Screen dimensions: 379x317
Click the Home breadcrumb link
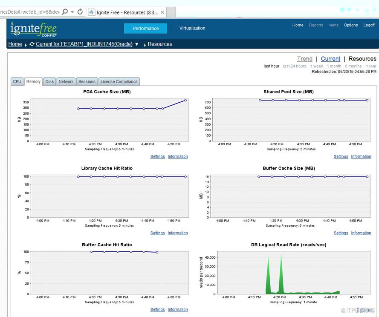tap(15, 44)
